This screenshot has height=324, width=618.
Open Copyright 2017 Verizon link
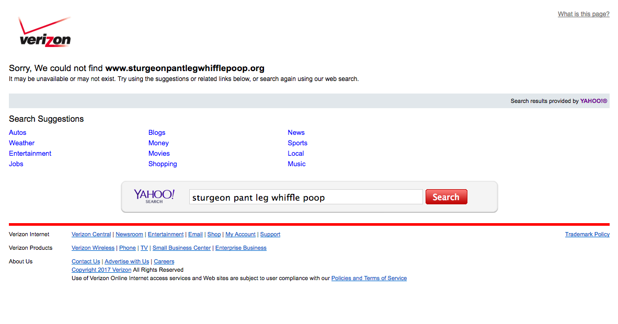point(101,270)
